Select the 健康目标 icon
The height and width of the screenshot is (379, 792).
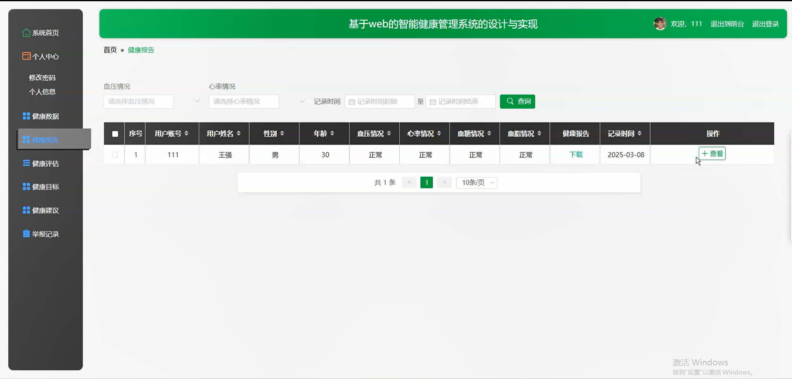click(26, 186)
